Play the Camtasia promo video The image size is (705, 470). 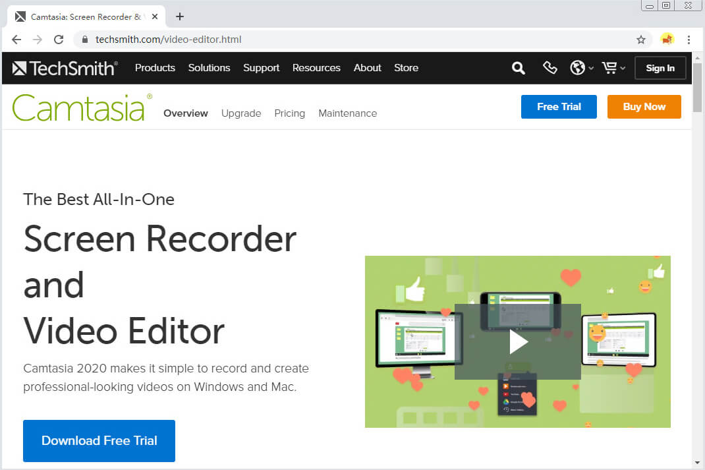518,342
